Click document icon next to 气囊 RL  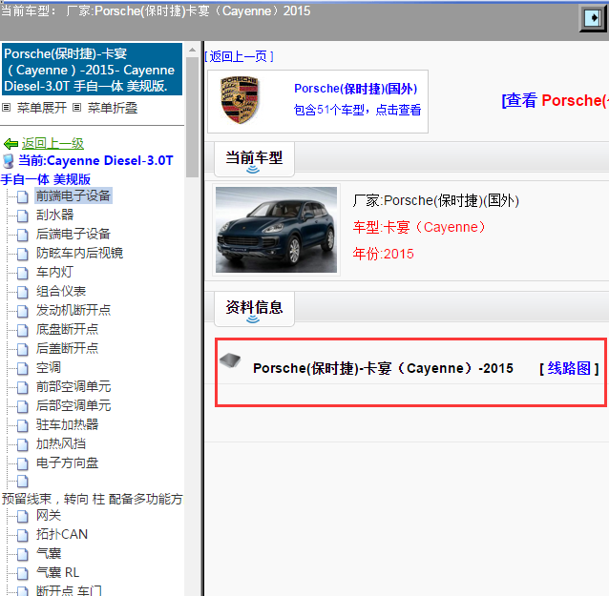23,573
